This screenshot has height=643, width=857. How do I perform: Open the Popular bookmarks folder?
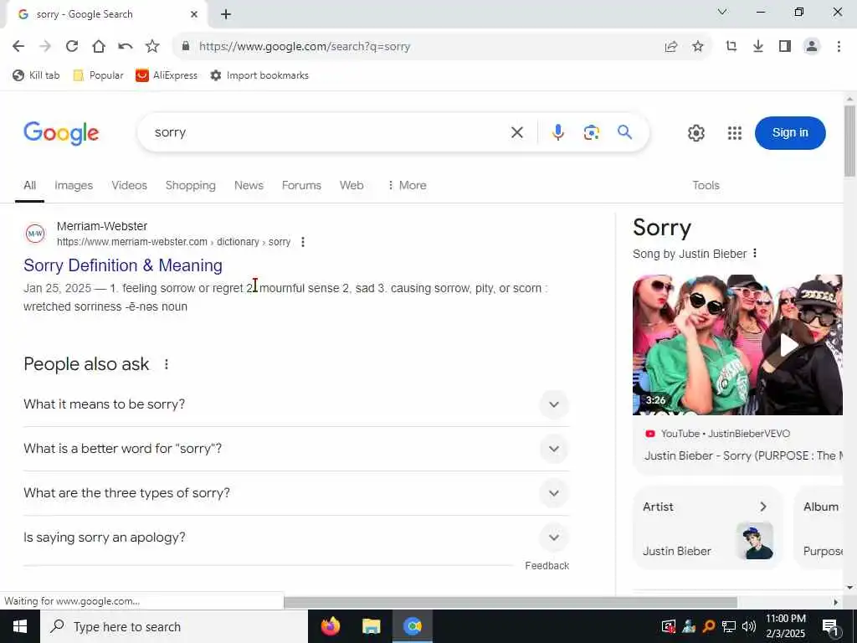pyautogui.click(x=98, y=75)
